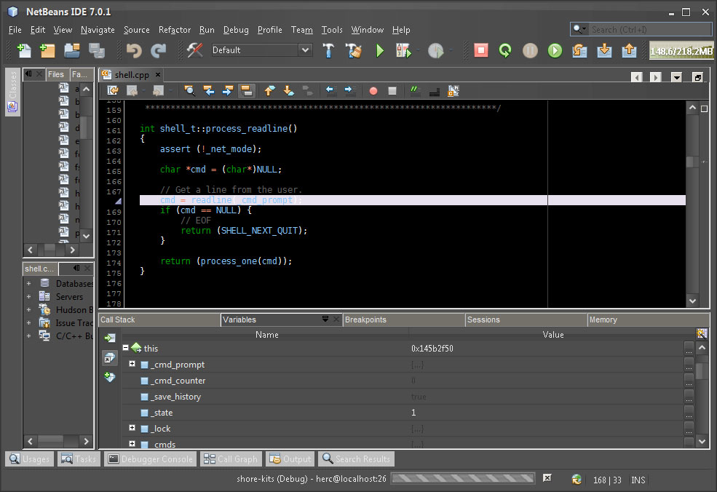Viewport: 717px width, 492px height.
Task: Click the memory usage garbage collect indicator
Action: point(681,51)
